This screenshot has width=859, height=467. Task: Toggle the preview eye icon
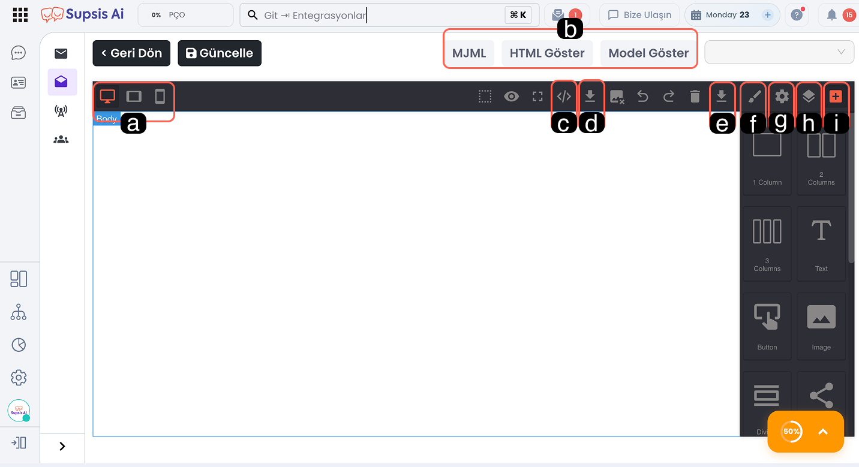511,97
